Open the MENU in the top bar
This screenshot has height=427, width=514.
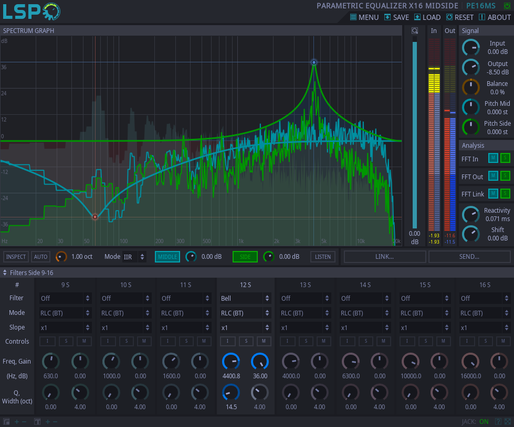[364, 17]
